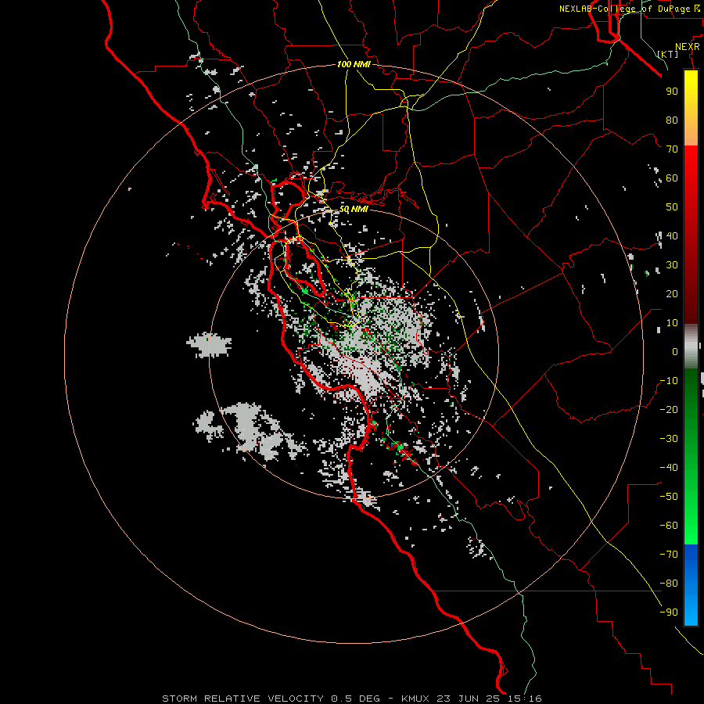This screenshot has height=704, width=704.
Task: Click the positive 10 value on the velocity scale
Action: click(x=672, y=323)
